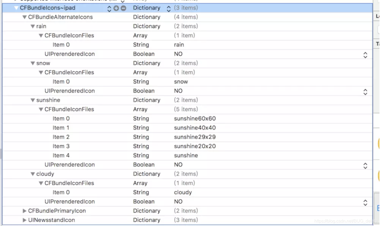Select UIPrerenderedIcon key under rain
Image resolution: width=380 pixels, height=226 pixels.
[70, 54]
